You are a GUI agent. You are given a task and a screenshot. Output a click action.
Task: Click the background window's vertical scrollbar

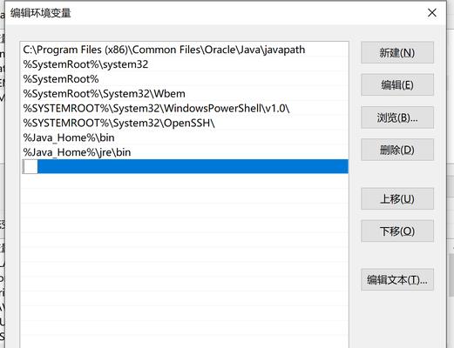pyautogui.click(x=451, y=276)
